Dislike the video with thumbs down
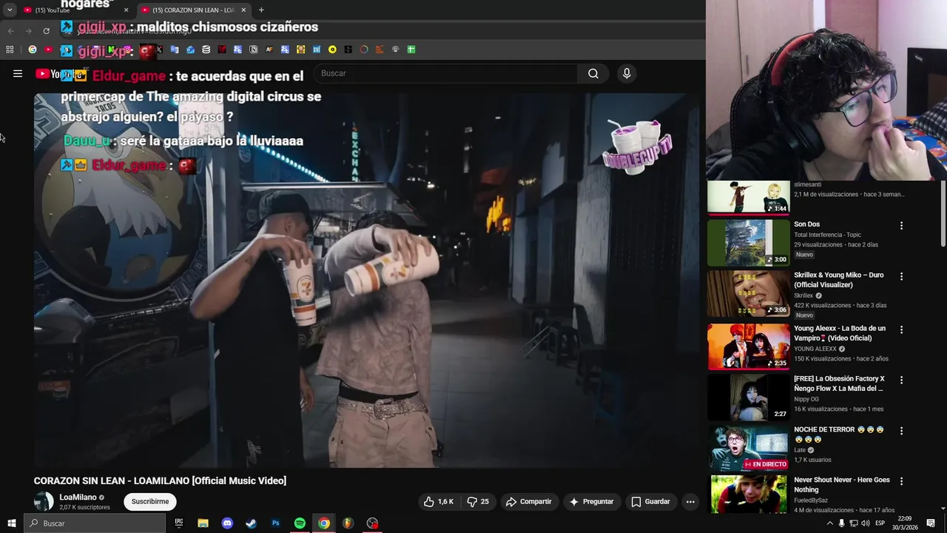Viewport: 947px width, 533px height. tap(478, 502)
